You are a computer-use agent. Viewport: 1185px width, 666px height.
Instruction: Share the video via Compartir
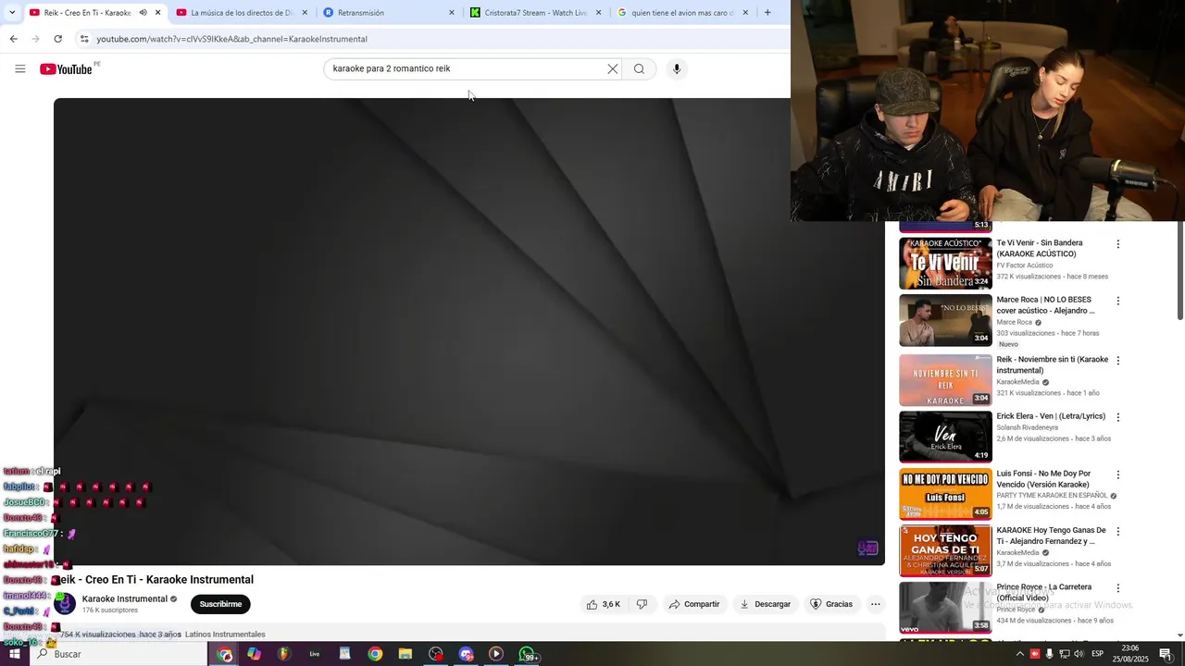(694, 604)
